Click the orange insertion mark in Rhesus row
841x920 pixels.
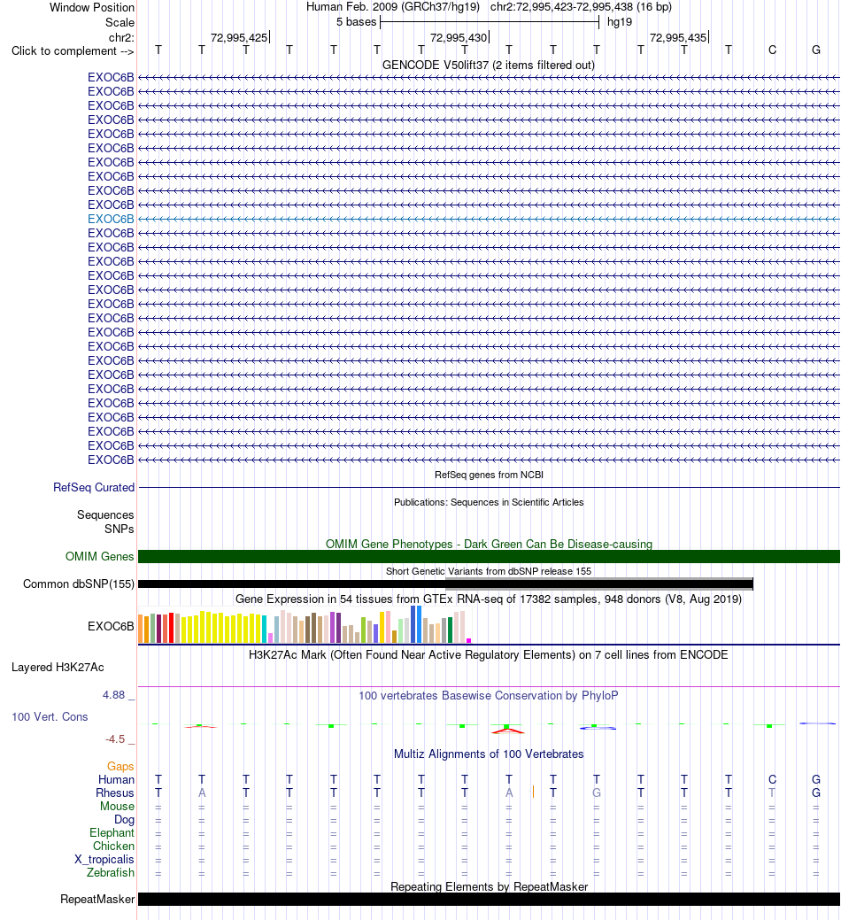[x=533, y=792]
